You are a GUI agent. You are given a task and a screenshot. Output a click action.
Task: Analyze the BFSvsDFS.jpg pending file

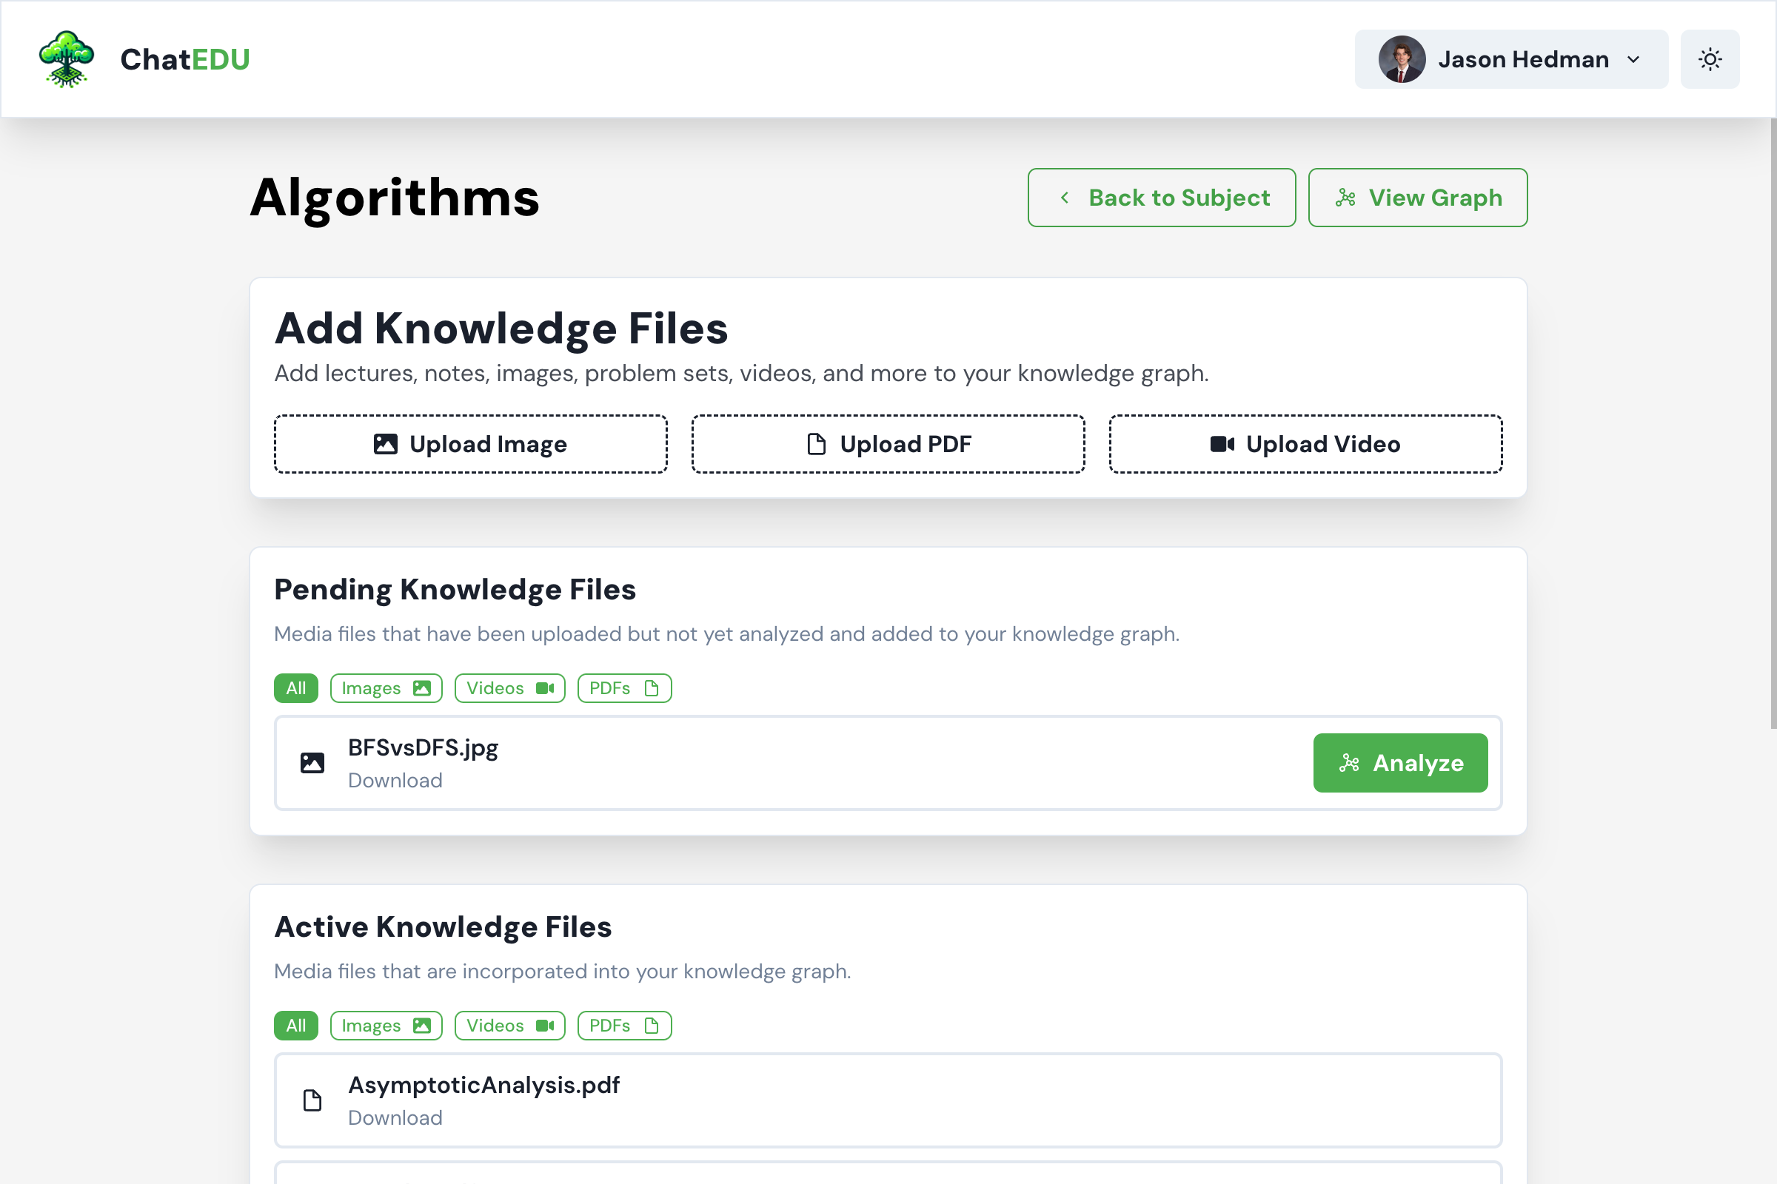pyautogui.click(x=1400, y=763)
